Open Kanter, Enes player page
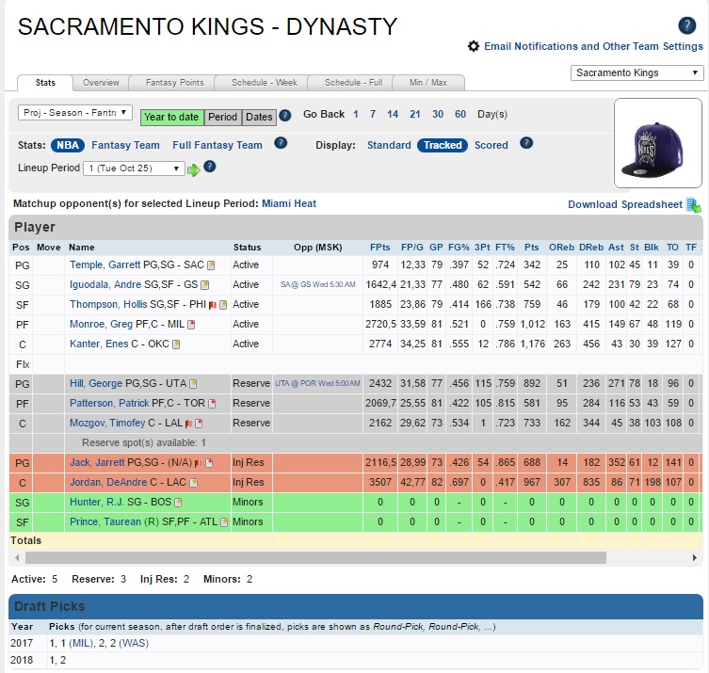The width and height of the screenshot is (709, 673). tap(99, 344)
